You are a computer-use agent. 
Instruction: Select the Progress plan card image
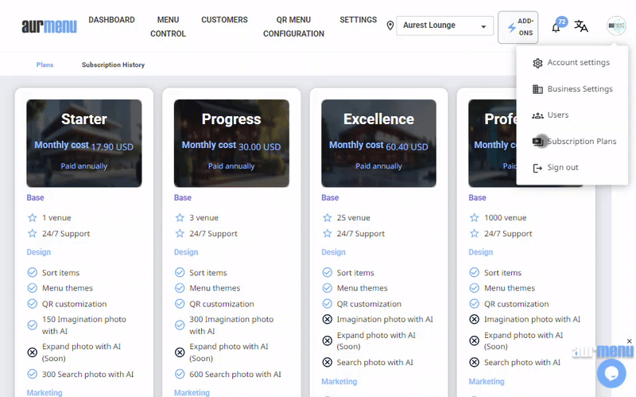pyautogui.click(x=231, y=143)
